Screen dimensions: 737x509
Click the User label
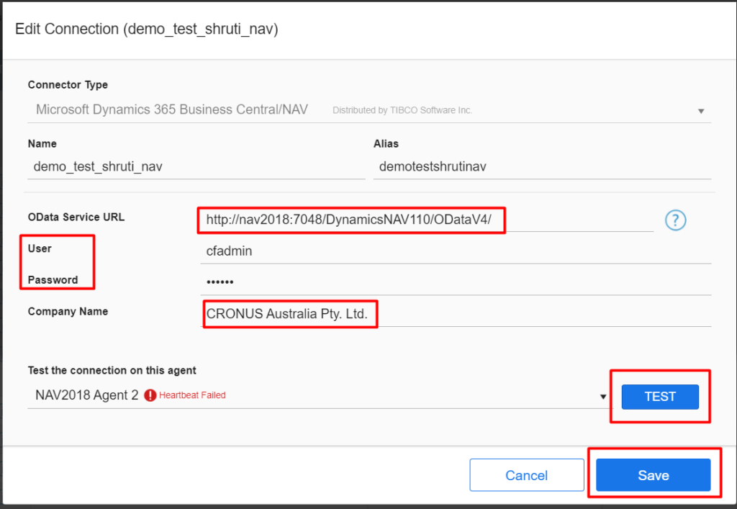click(40, 248)
